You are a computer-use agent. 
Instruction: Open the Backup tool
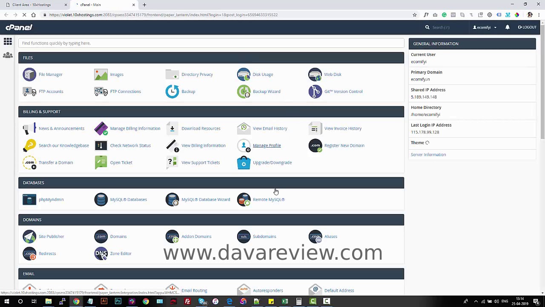pyautogui.click(x=188, y=91)
